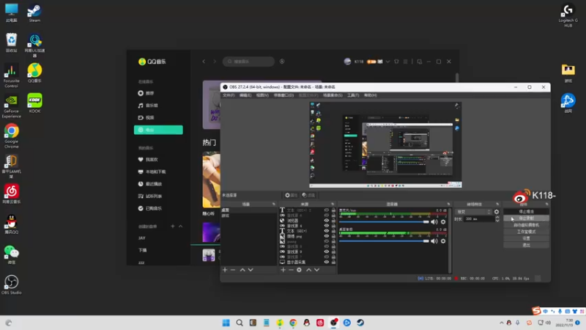
Task: Remove selected source with the minus icon
Action: (x=291, y=270)
